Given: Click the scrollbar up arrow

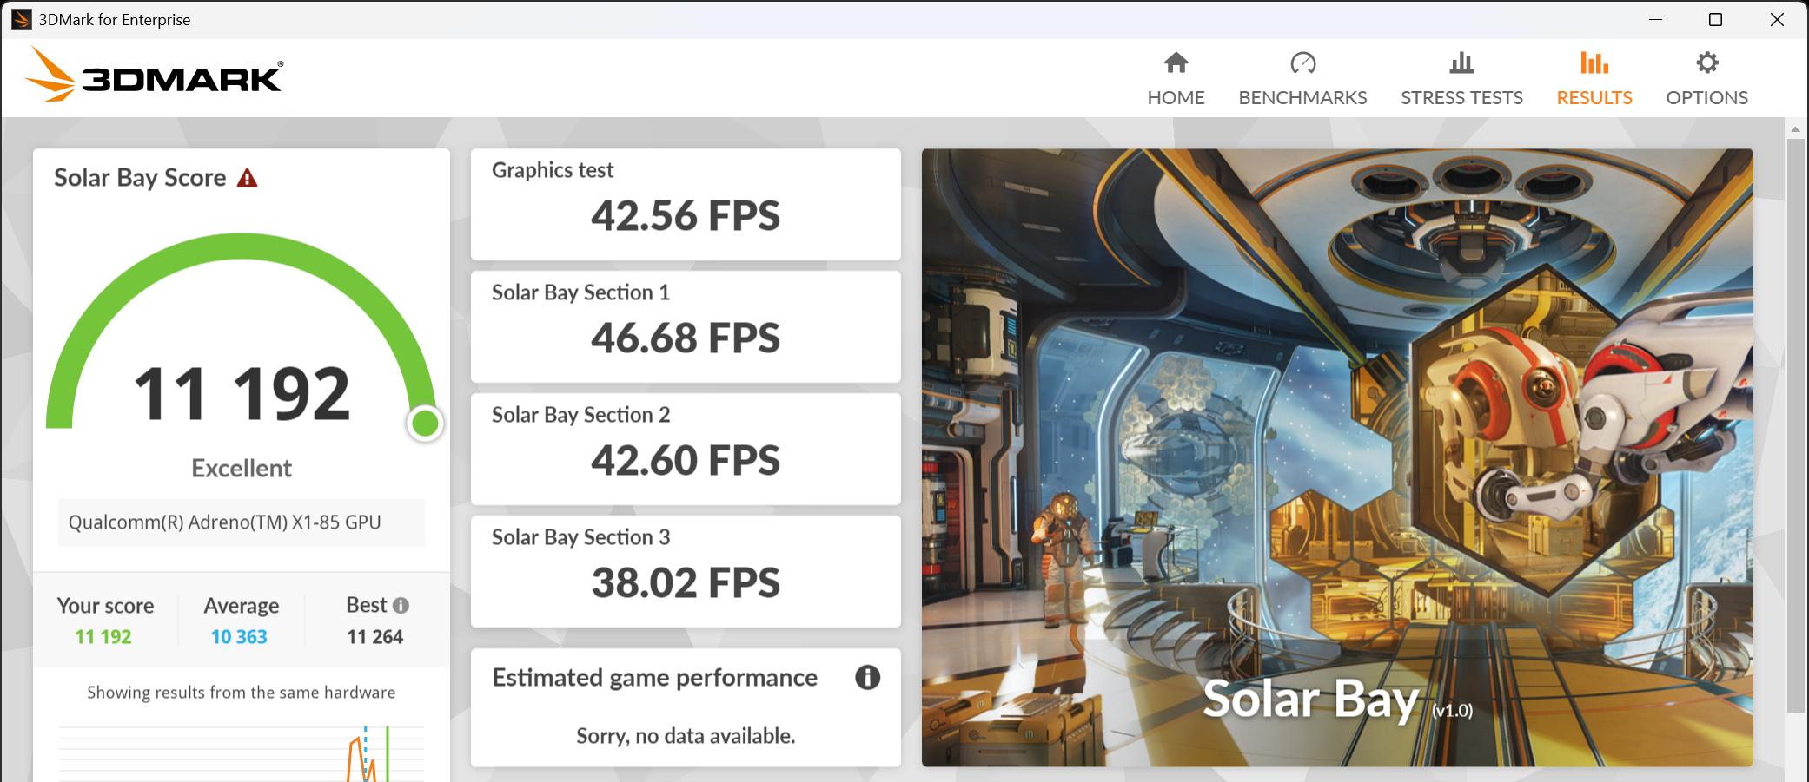Looking at the screenshot, I should tap(1795, 128).
